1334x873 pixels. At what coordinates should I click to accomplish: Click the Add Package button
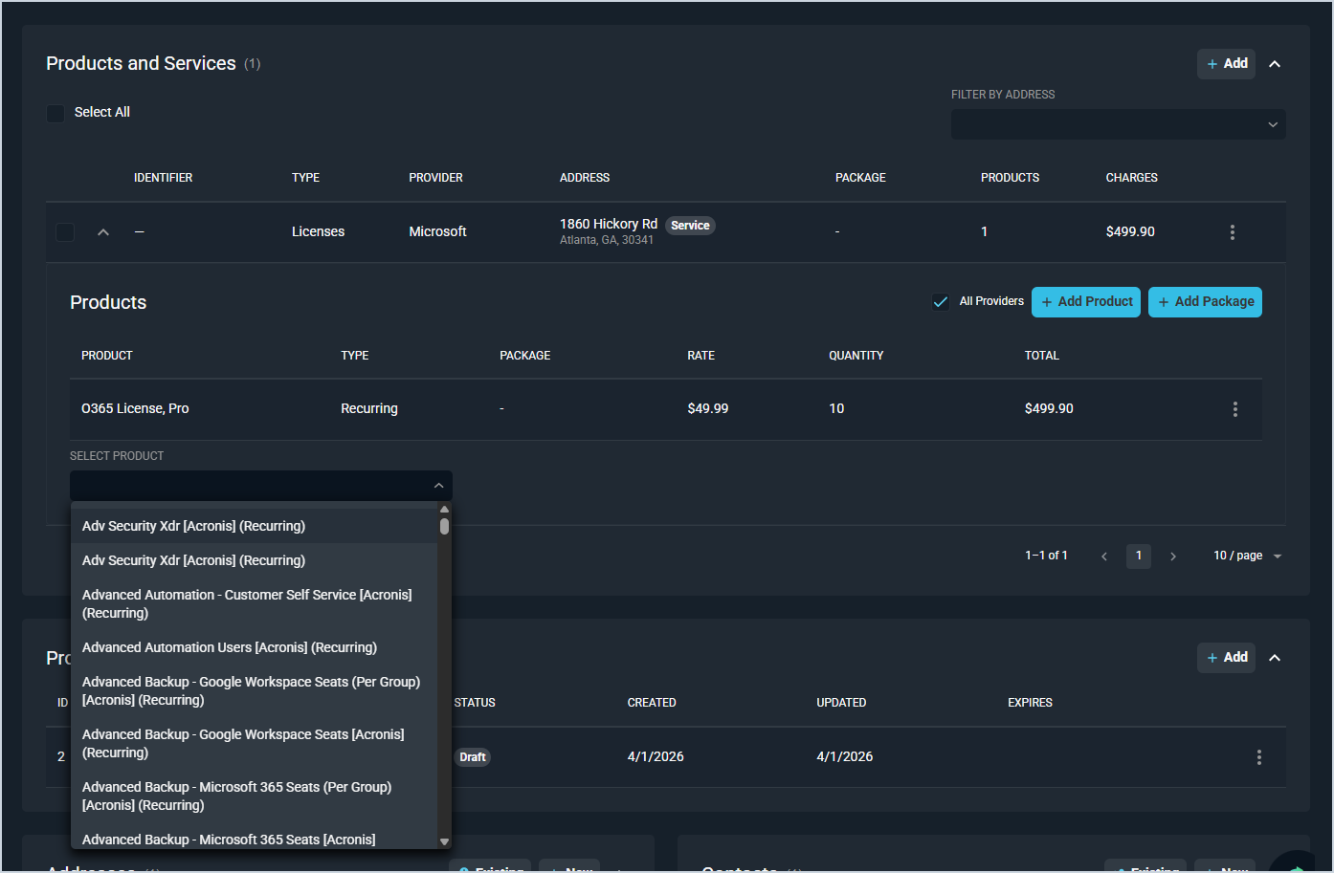click(x=1205, y=302)
